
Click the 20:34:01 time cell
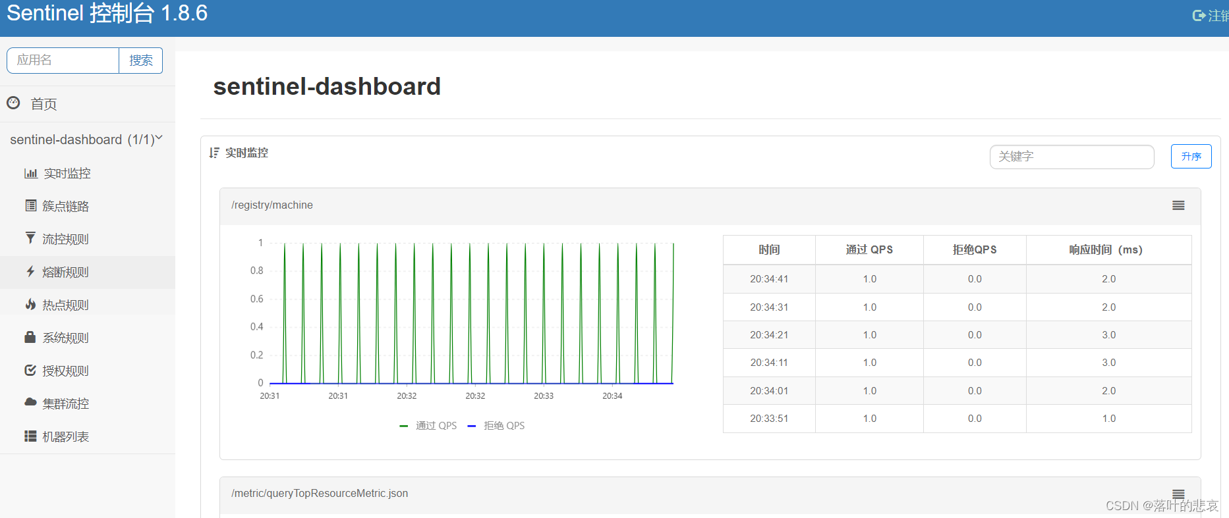pos(769,391)
